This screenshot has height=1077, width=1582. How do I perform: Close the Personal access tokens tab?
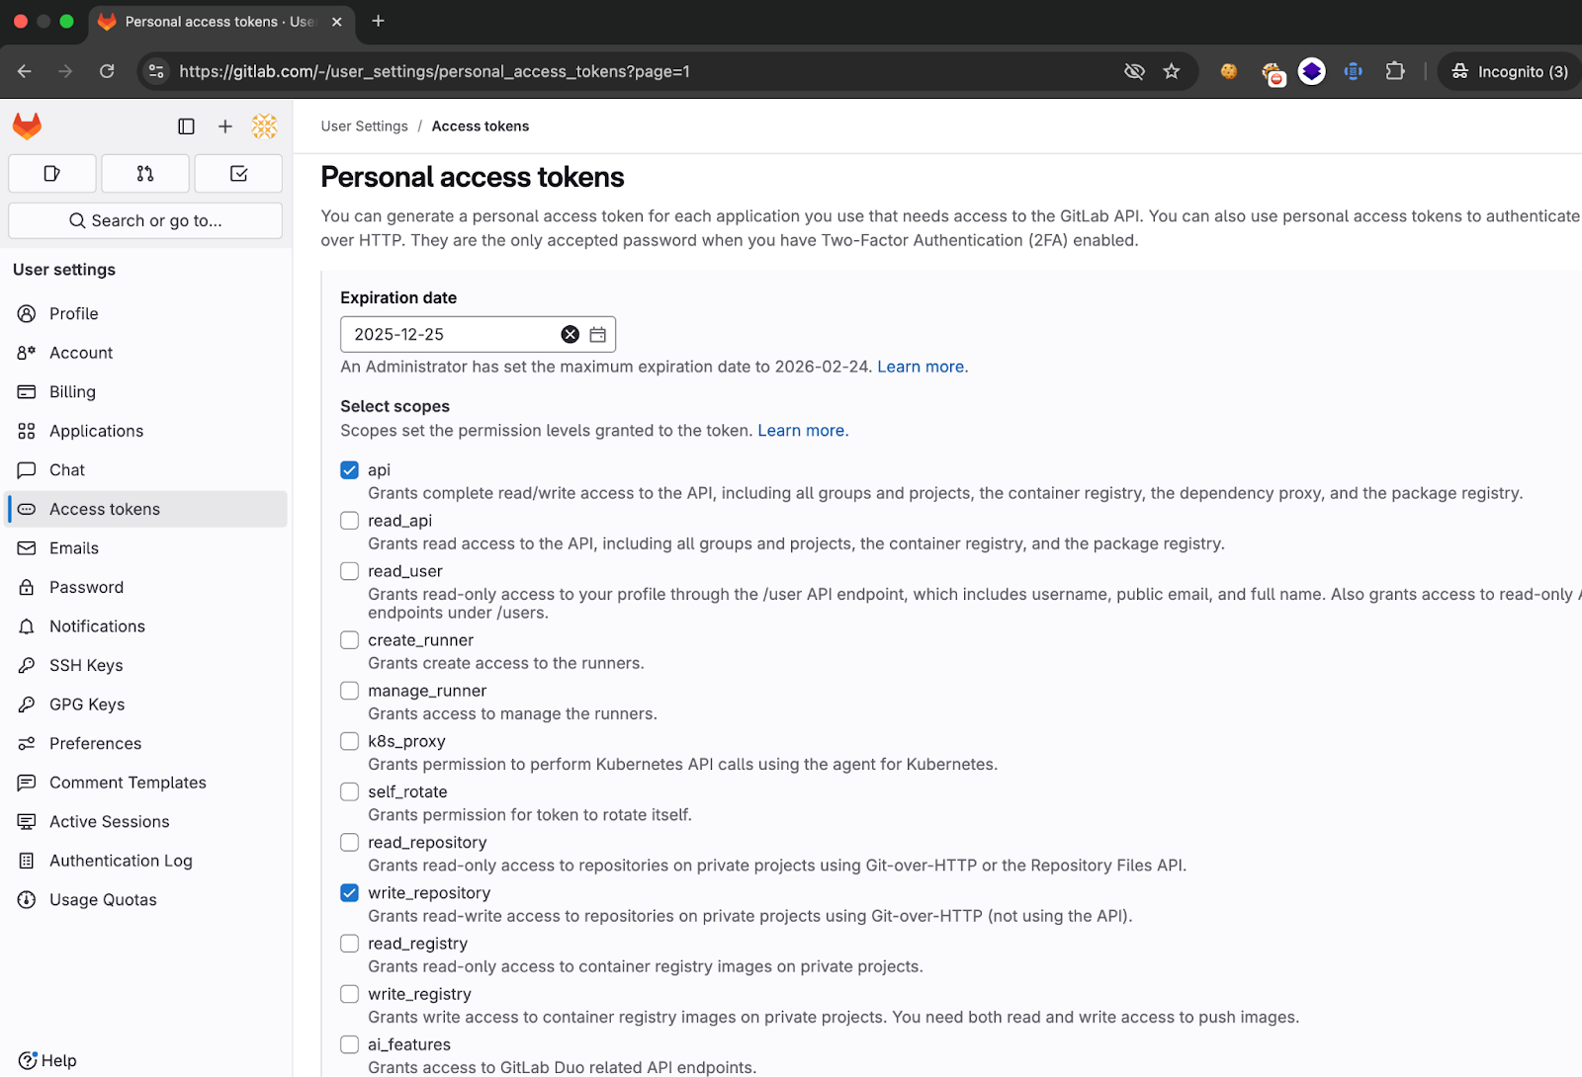pyautogui.click(x=336, y=22)
